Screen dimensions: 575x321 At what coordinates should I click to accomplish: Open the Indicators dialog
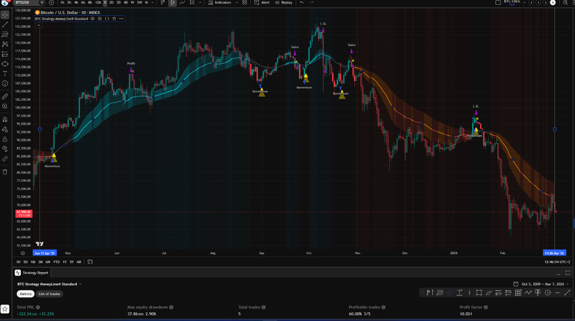pyautogui.click(x=220, y=3)
